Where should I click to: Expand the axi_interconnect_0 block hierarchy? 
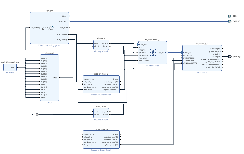tap(140, 42)
